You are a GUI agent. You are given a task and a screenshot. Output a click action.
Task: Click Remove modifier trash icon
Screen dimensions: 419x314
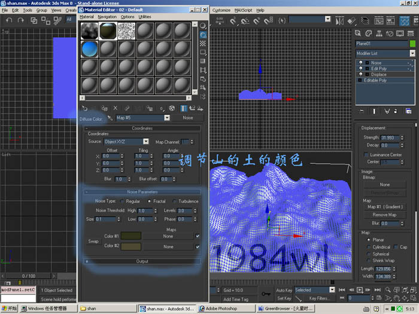click(396, 111)
